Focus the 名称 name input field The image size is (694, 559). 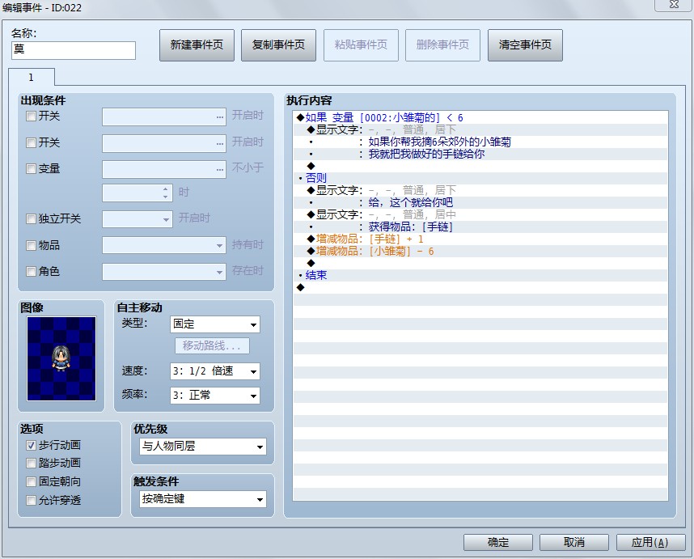pos(74,50)
